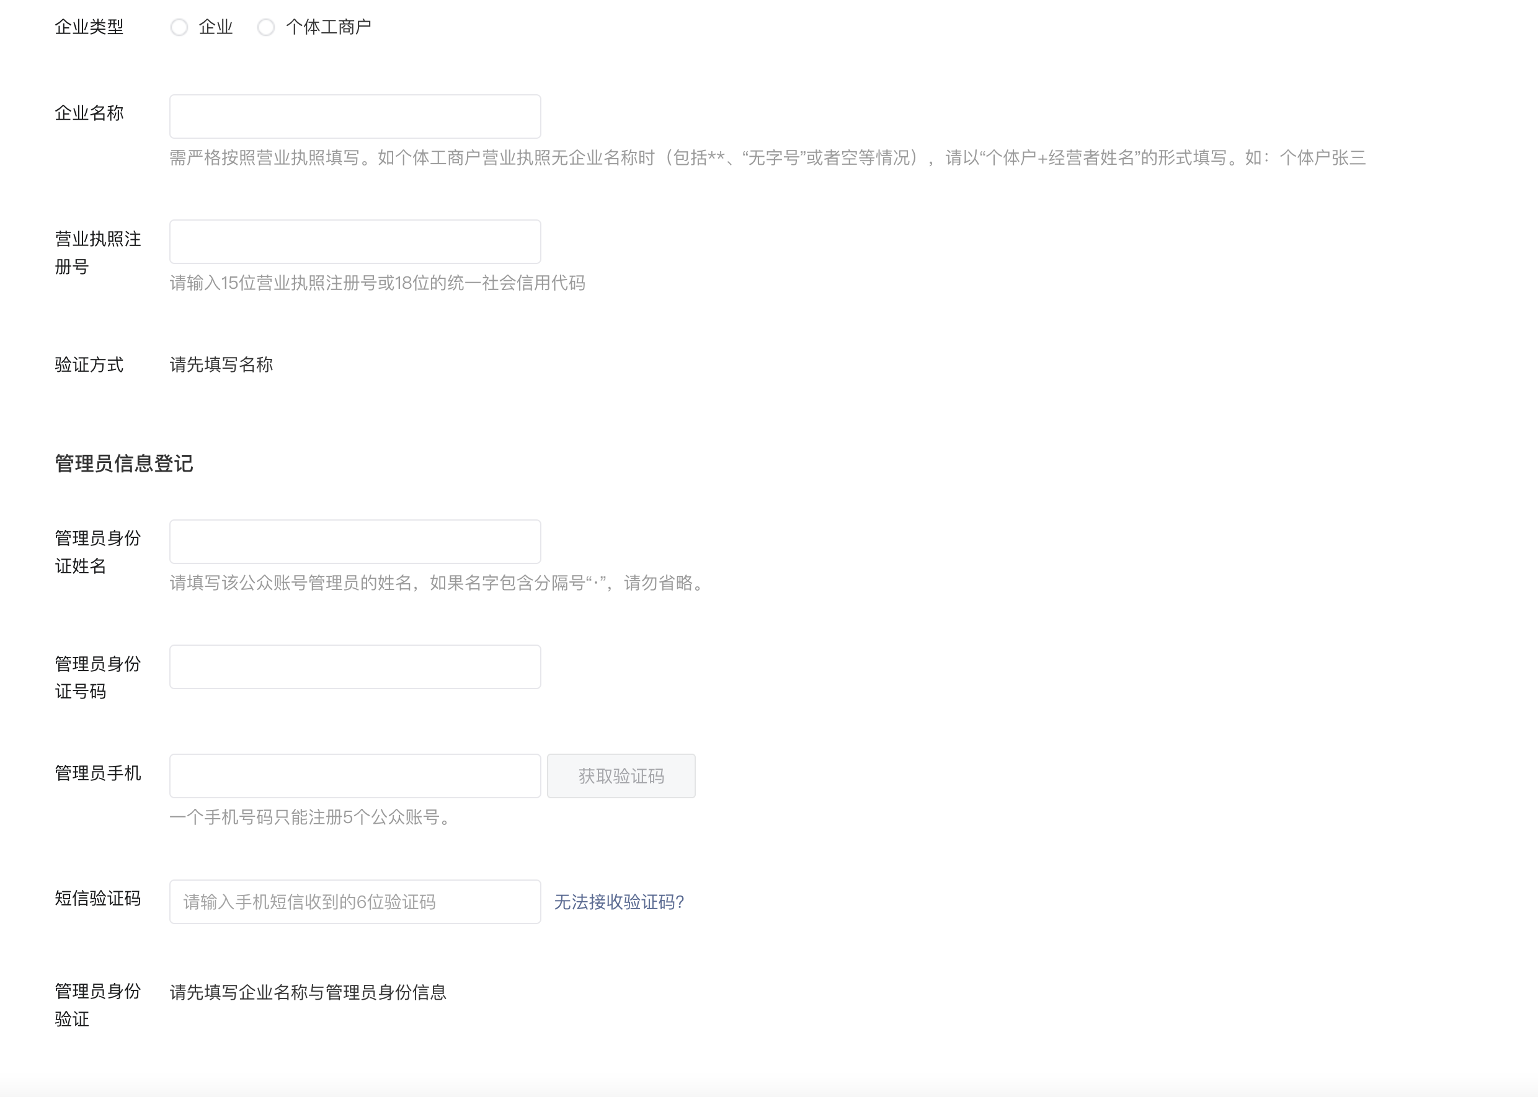Click the 营业执照注册号 field label
This screenshot has width=1538, height=1097.
point(98,253)
